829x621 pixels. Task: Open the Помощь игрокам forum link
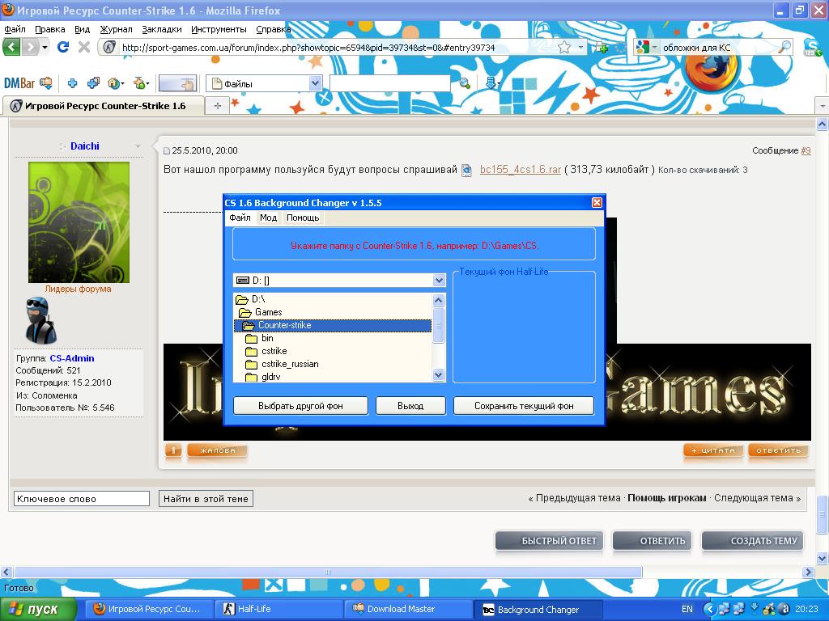point(667,498)
